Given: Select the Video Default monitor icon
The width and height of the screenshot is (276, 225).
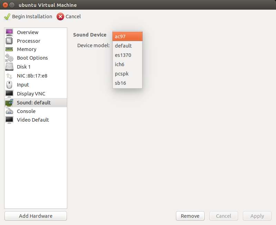Looking at the screenshot, I should [10, 120].
